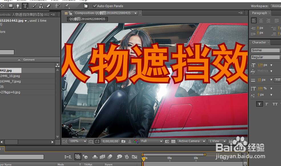
Task: Open the Active Camera 3D view dropdown
Action: [192, 141]
